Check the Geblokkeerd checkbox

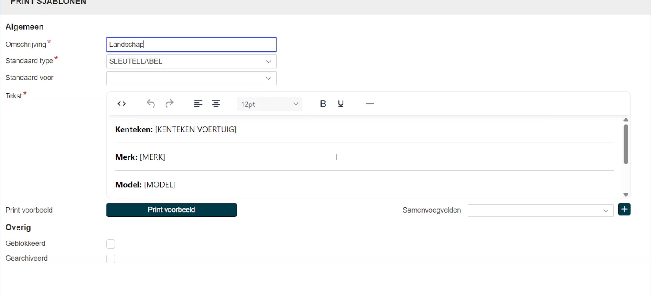pos(111,244)
